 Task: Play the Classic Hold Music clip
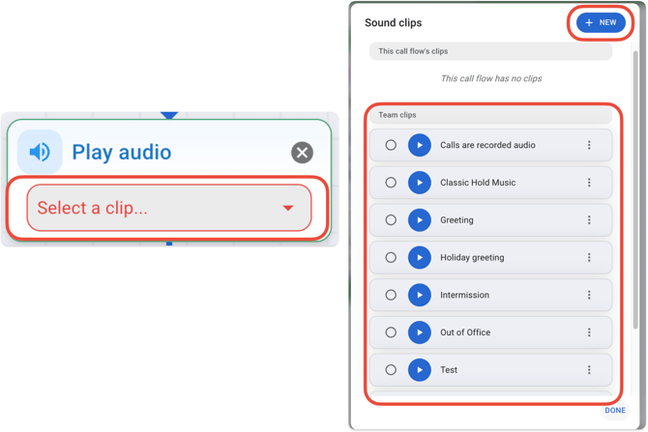[419, 183]
